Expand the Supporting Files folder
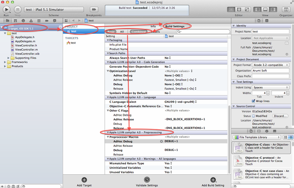Viewport: 294px width, 188px height. coord(8,58)
